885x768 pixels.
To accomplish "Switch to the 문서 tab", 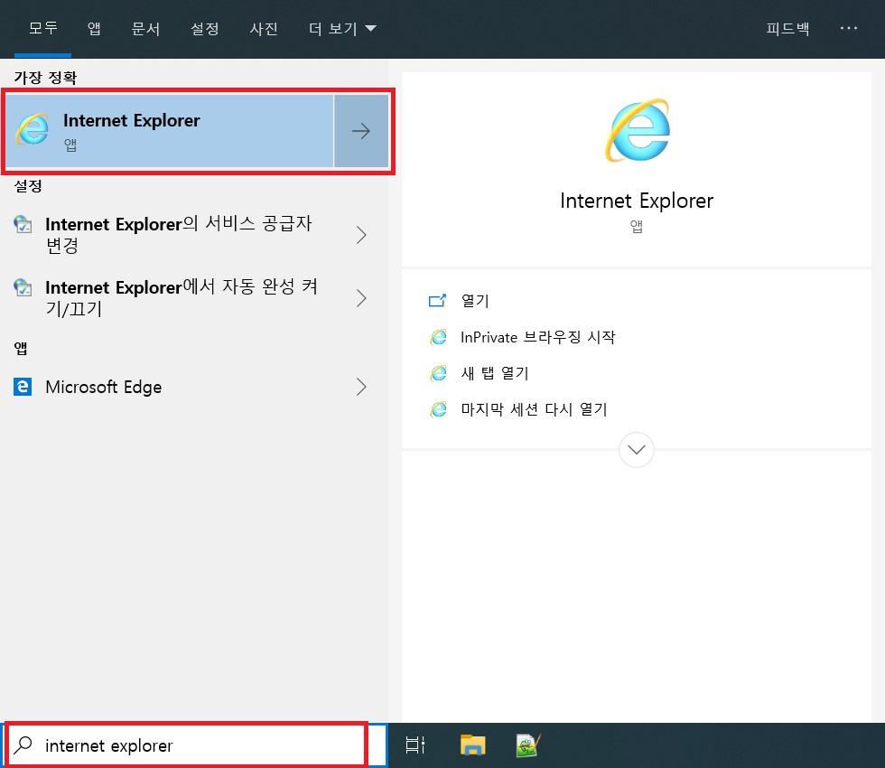I will tap(145, 28).
